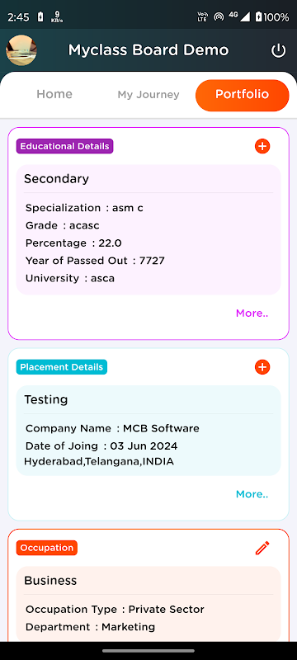Open the Secondary education card
Image resolution: width=297 pixels, height=660 pixels.
tap(148, 229)
